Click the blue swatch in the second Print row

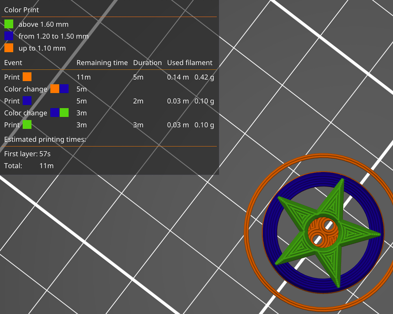pos(27,101)
